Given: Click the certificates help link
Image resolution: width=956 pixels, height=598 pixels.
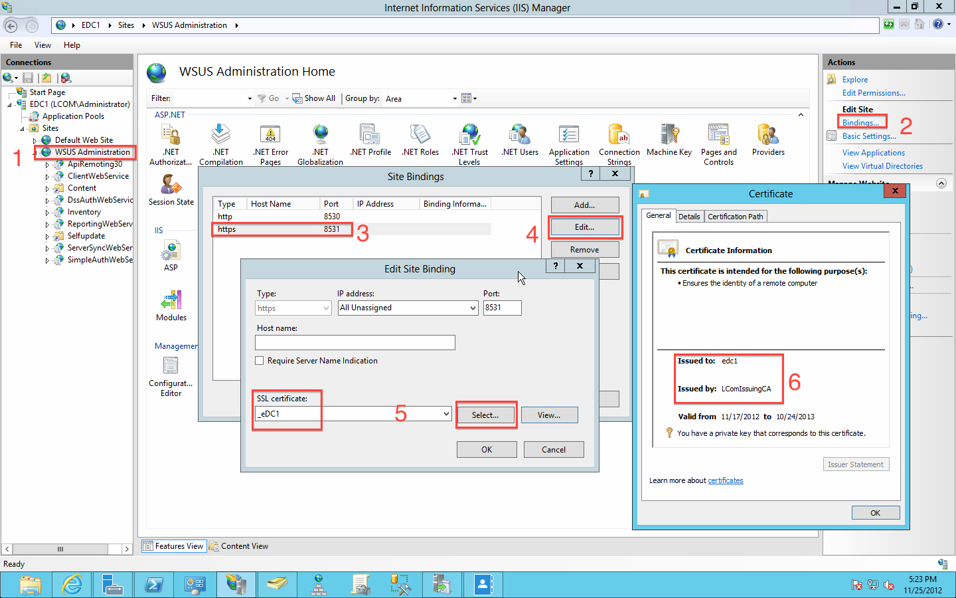Looking at the screenshot, I should [725, 480].
